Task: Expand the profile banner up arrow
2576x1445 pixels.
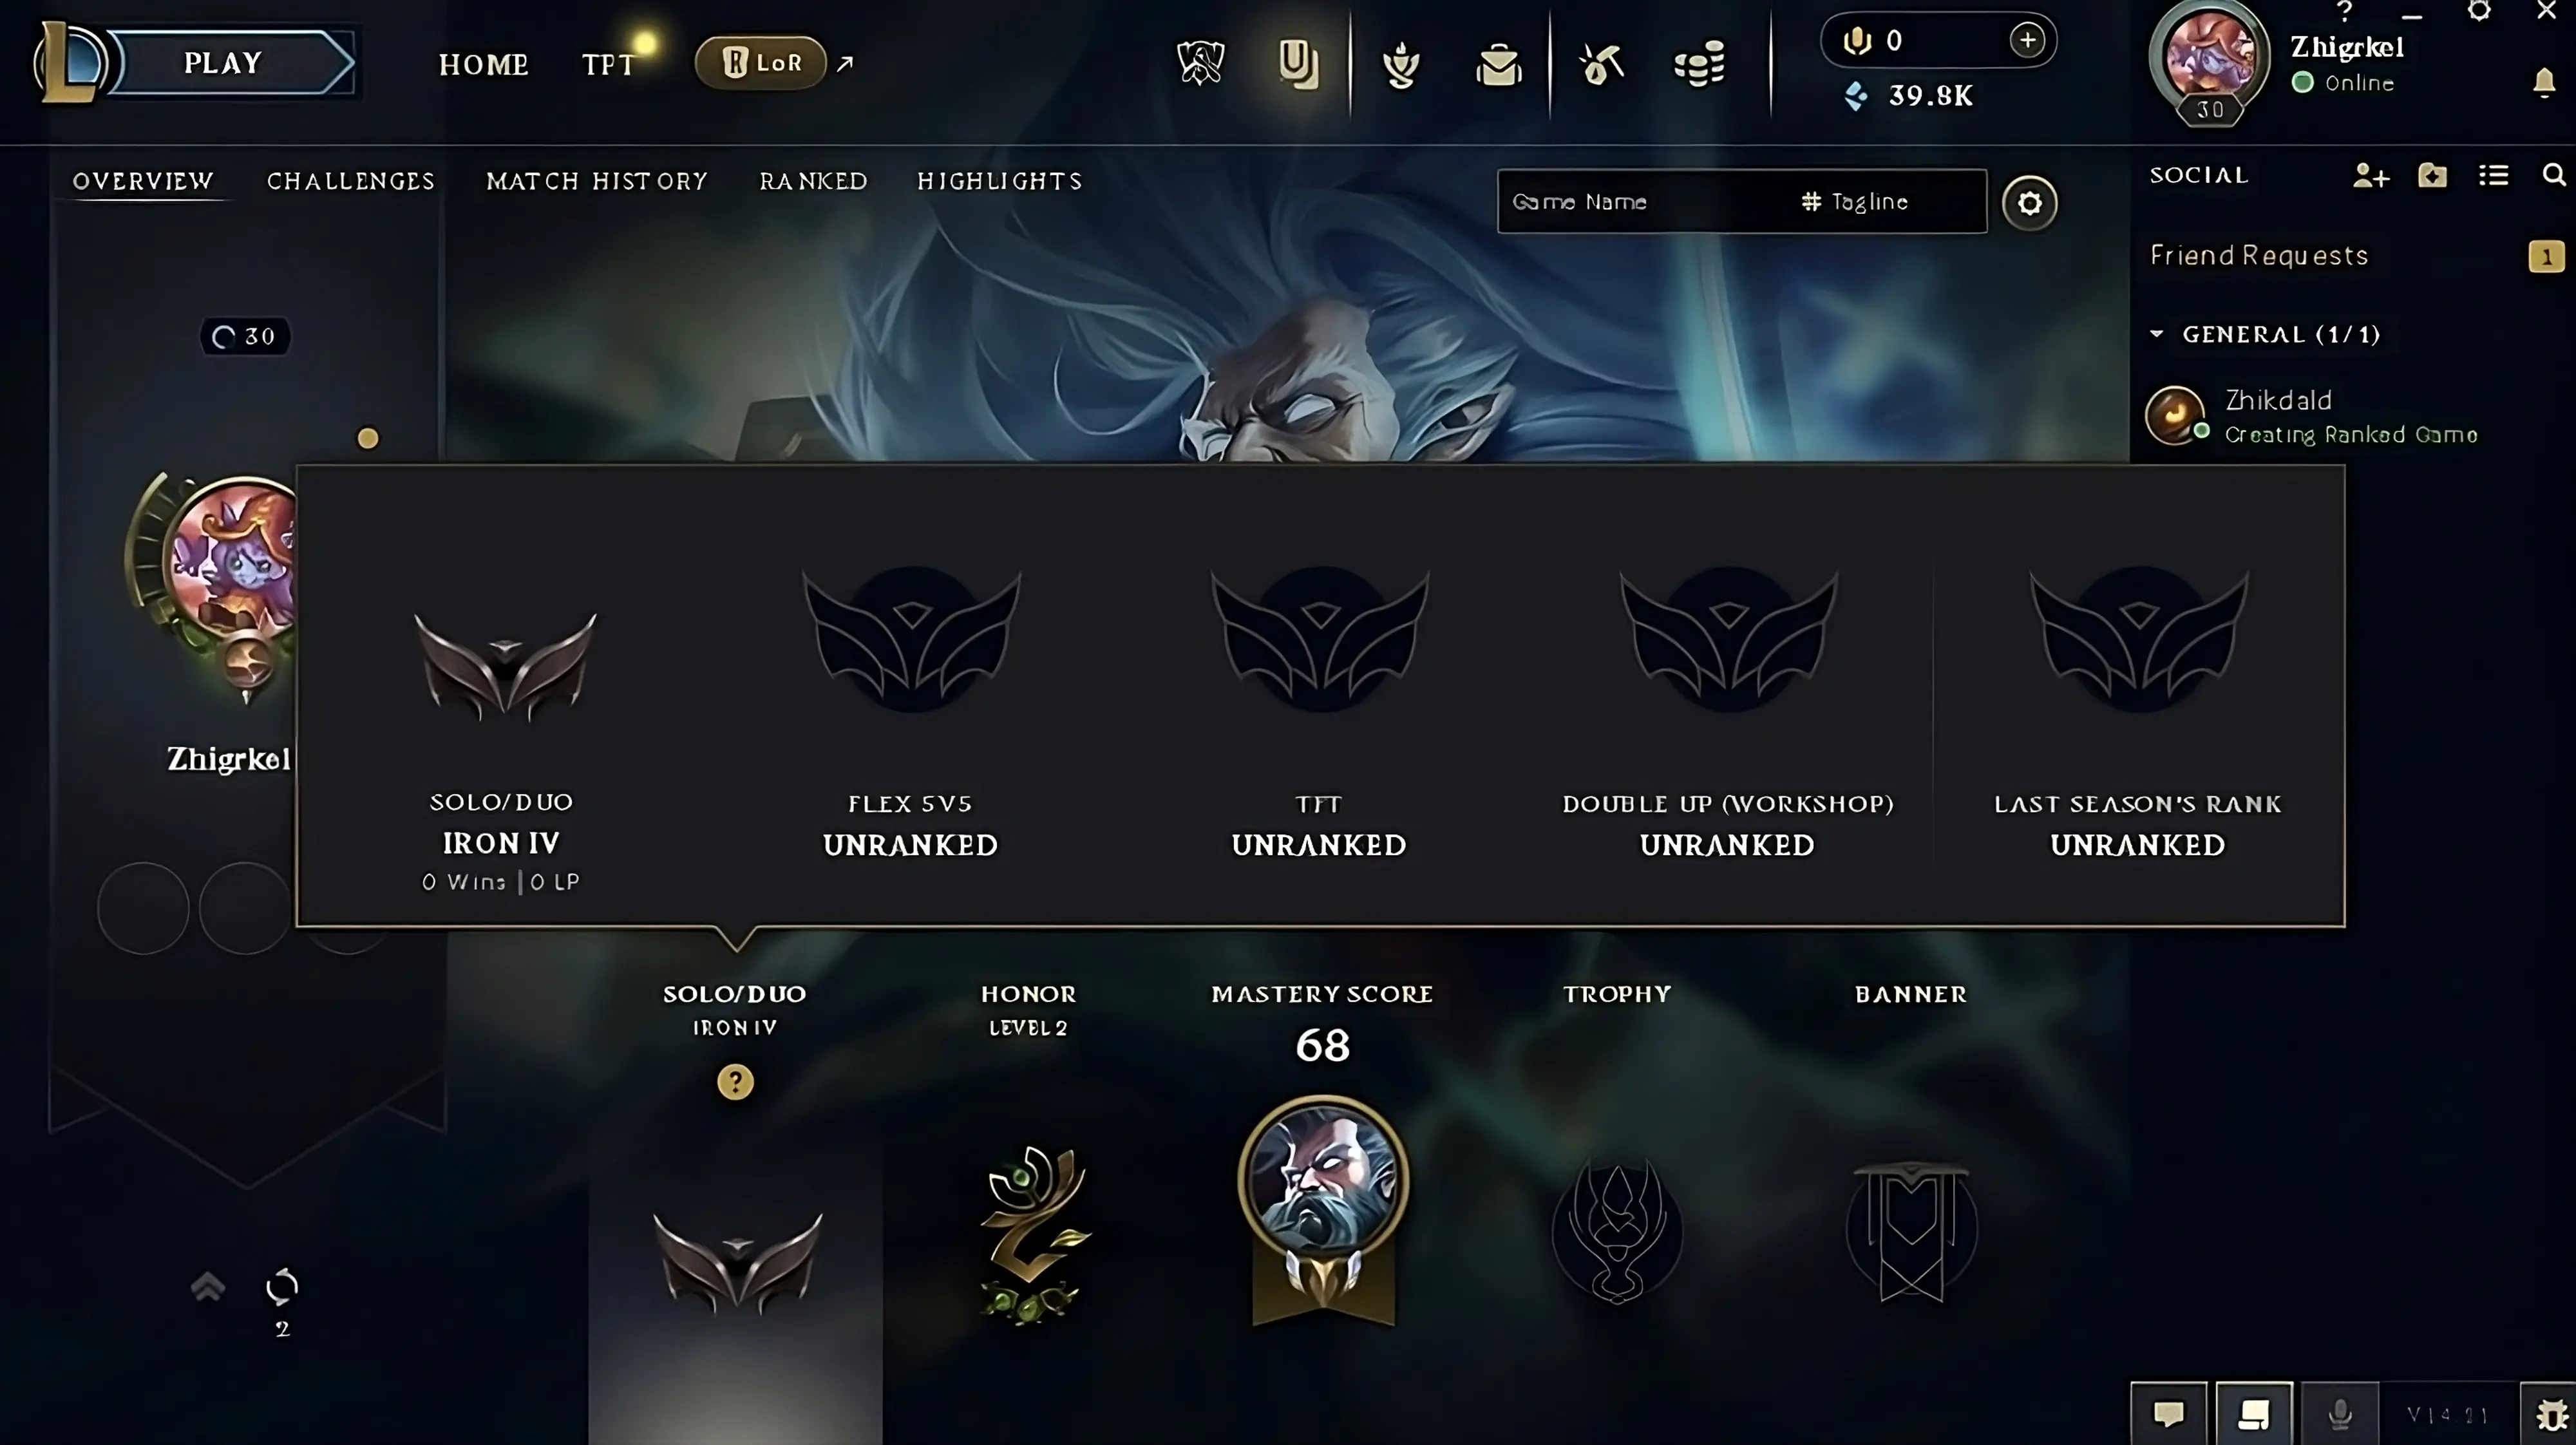Action: [207, 1286]
